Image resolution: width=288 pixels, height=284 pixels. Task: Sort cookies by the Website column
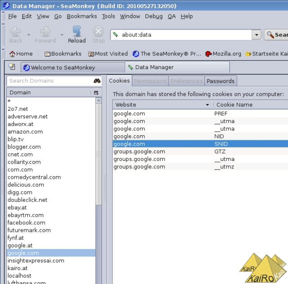[x=163, y=105]
